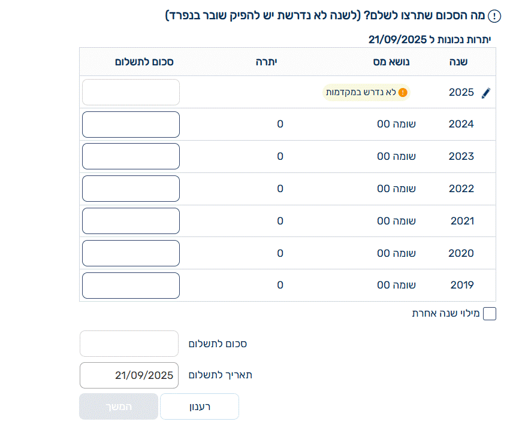Click the info icon next to the page heading
Screen dimensions: 513x440
click(494, 16)
